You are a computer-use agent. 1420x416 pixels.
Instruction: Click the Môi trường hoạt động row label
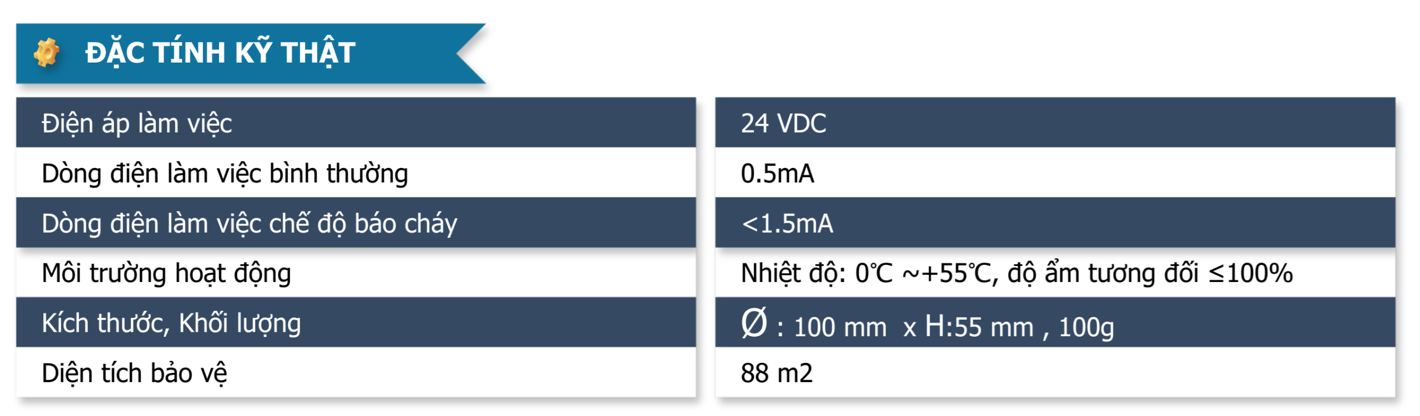(166, 273)
